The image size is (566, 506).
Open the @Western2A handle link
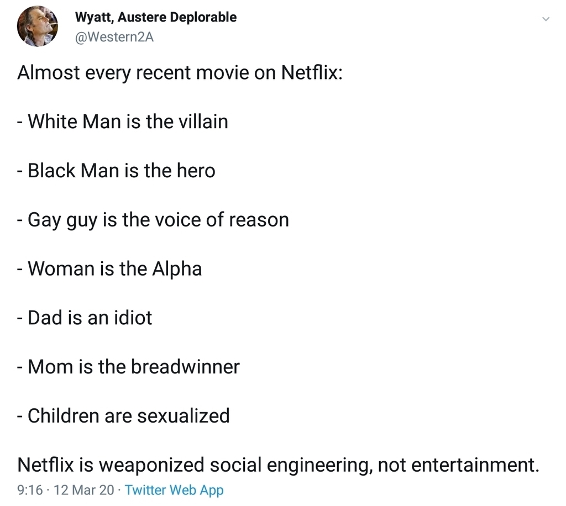point(114,37)
